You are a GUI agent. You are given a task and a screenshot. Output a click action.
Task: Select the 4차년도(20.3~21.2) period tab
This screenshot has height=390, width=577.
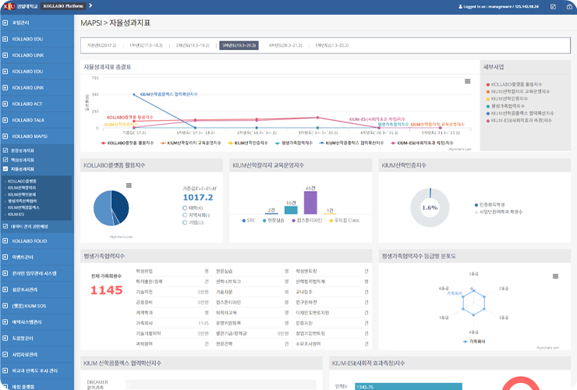pos(285,45)
